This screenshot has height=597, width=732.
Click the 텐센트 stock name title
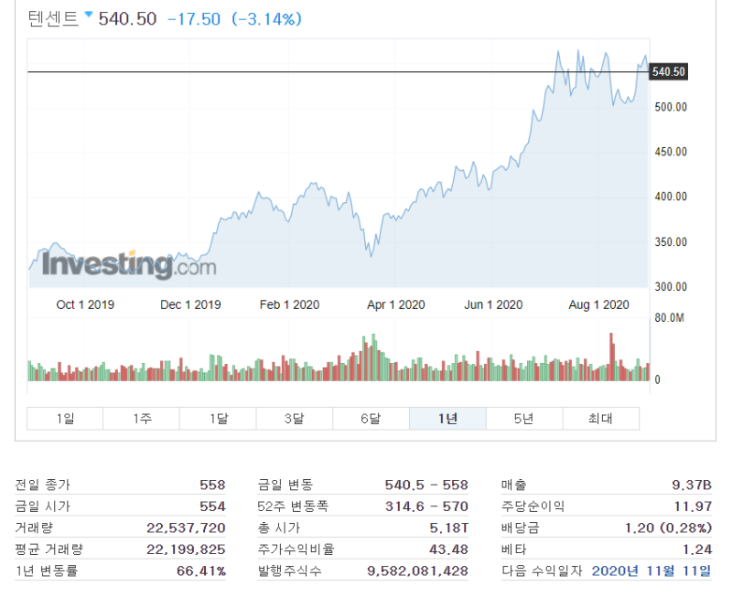[53, 18]
